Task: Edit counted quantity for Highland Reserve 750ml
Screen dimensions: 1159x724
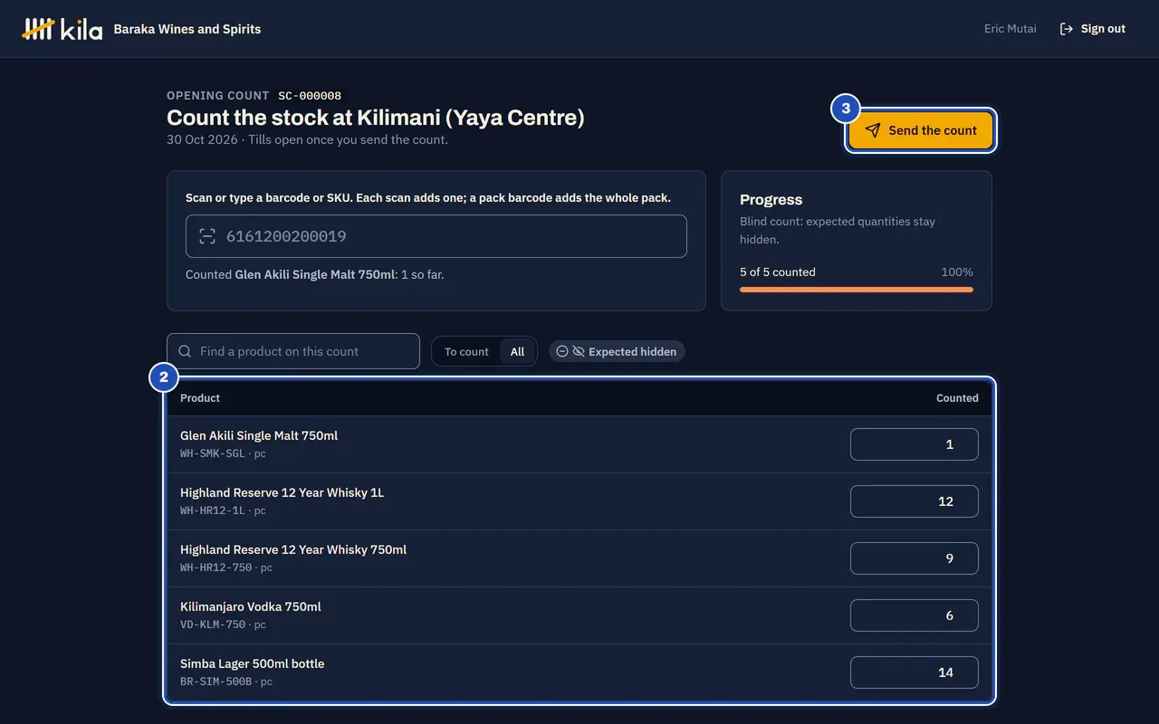Action: tap(915, 558)
